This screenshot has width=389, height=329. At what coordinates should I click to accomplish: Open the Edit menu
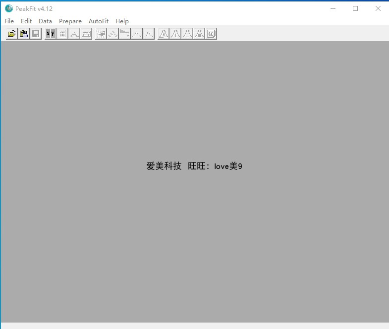(26, 21)
